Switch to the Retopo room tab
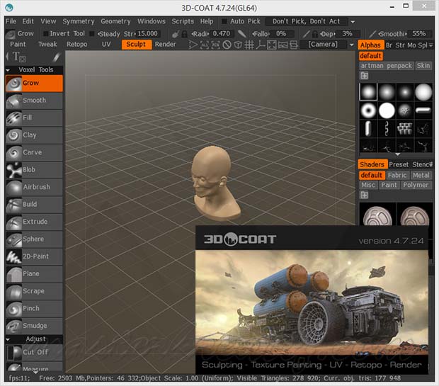This screenshot has width=439, height=386. pyautogui.click(x=76, y=44)
